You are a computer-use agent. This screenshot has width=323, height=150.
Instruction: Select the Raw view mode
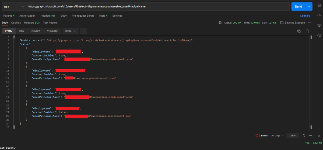coord(22,31)
